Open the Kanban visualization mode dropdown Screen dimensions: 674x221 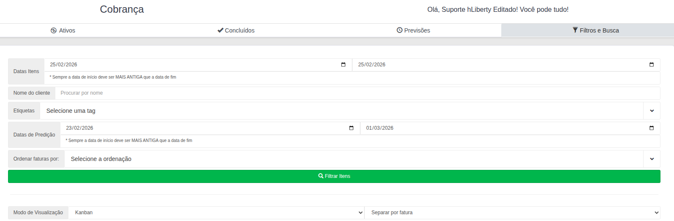[x=216, y=213]
